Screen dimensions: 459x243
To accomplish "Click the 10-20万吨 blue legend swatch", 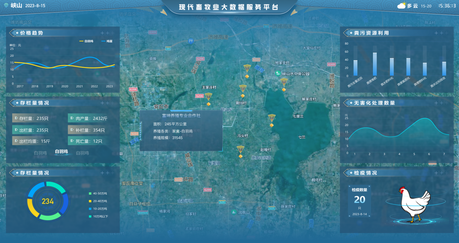I will coord(90,209).
